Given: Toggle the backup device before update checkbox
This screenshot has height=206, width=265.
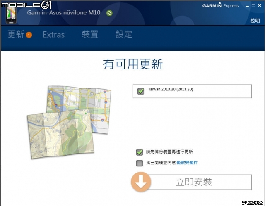Looking at the screenshot, I should pyautogui.click(x=140, y=152).
